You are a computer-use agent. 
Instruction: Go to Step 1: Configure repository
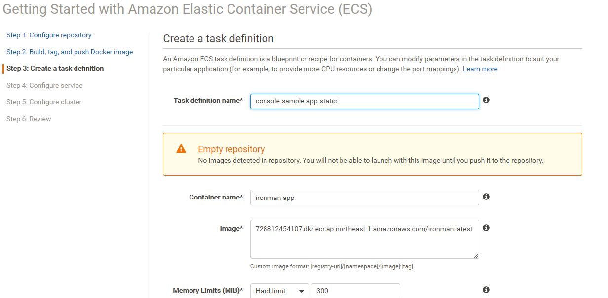point(49,35)
